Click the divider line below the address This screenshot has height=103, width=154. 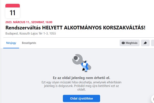click(x=79, y=37)
